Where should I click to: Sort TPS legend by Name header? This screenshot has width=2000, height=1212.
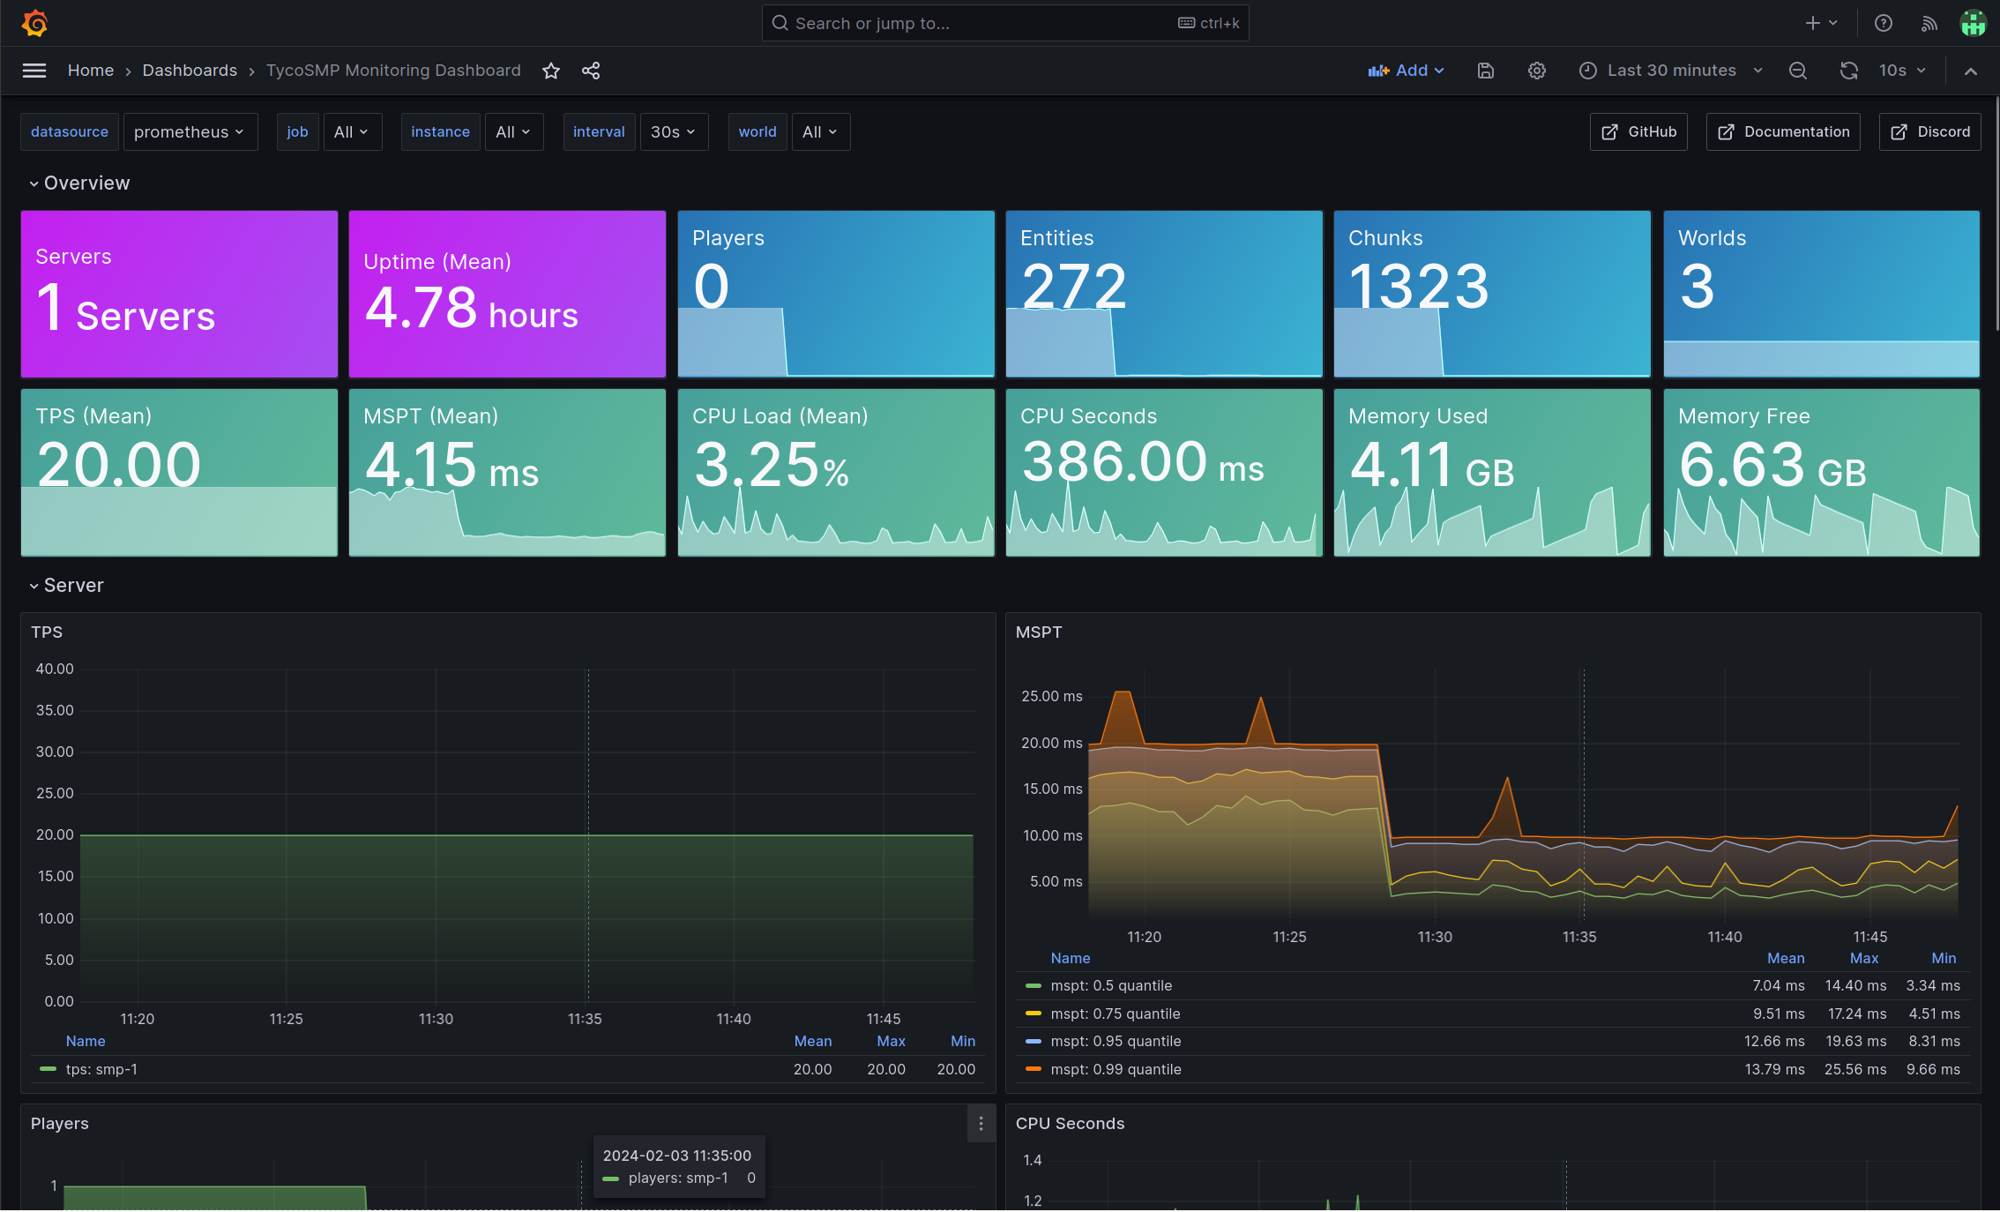[86, 1041]
